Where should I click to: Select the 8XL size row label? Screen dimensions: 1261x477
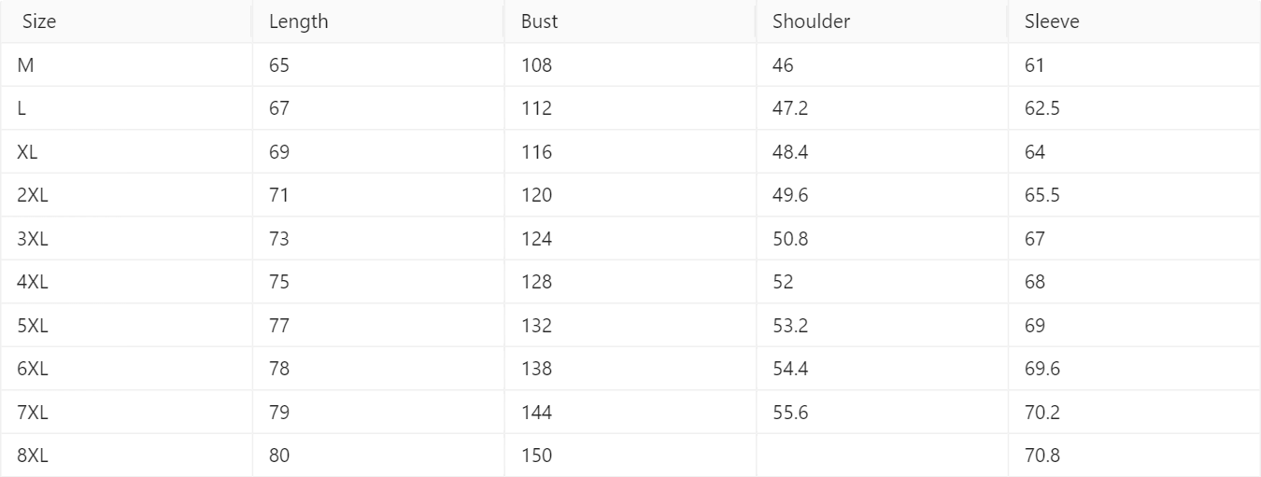coord(126,456)
